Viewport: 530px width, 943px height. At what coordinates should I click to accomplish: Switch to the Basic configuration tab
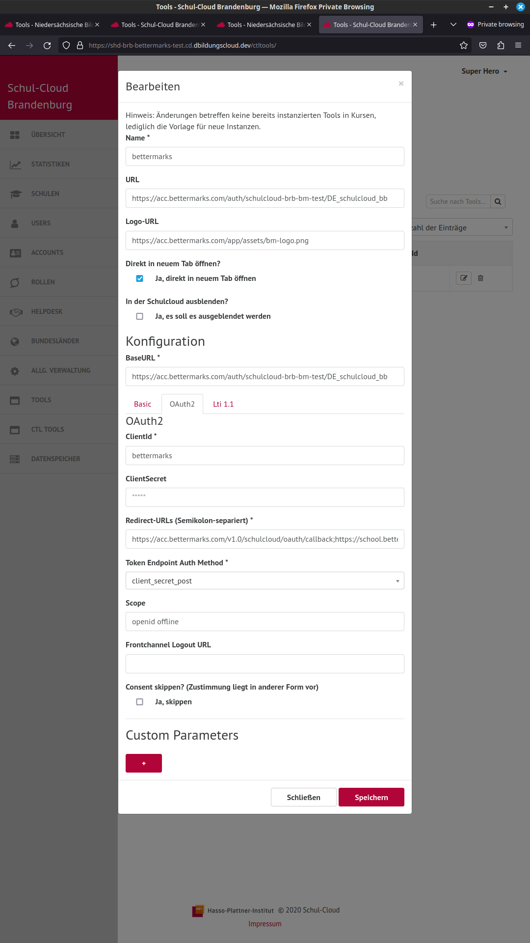pos(142,404)
